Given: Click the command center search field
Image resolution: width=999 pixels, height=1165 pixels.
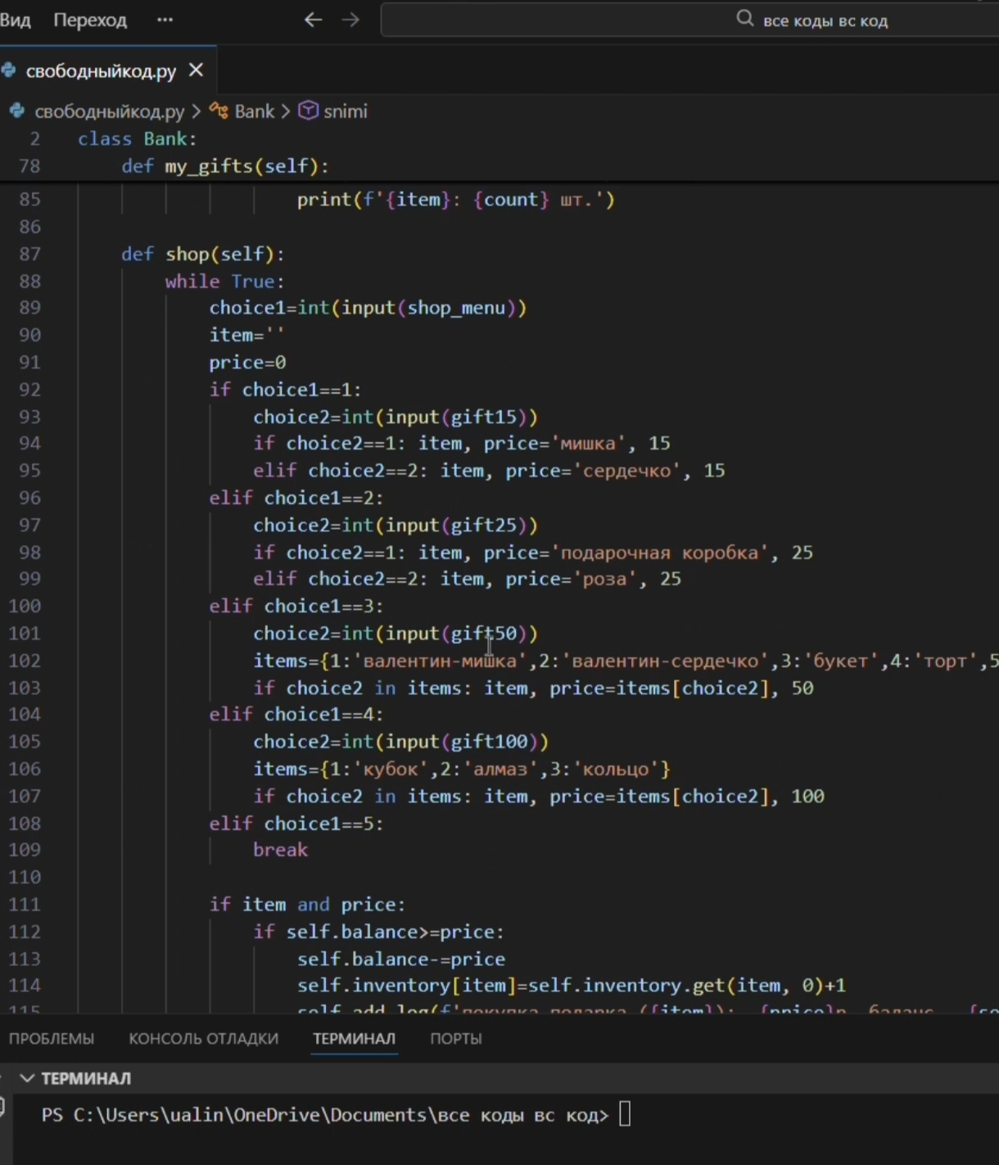Looking at the screenshot, I should [x=689, y=20].
